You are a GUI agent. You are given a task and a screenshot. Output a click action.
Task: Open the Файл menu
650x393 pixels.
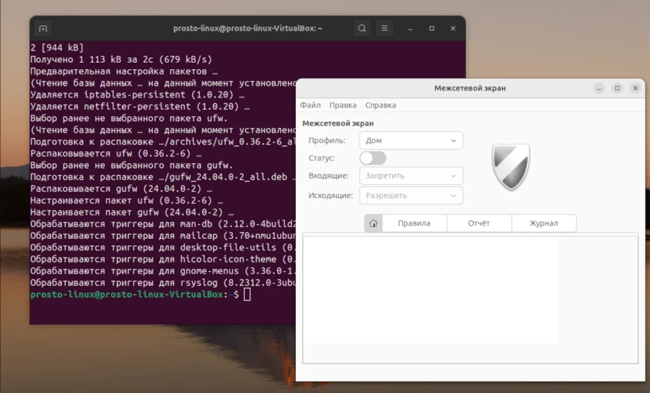pyautogui.click(x=310, y=105)
